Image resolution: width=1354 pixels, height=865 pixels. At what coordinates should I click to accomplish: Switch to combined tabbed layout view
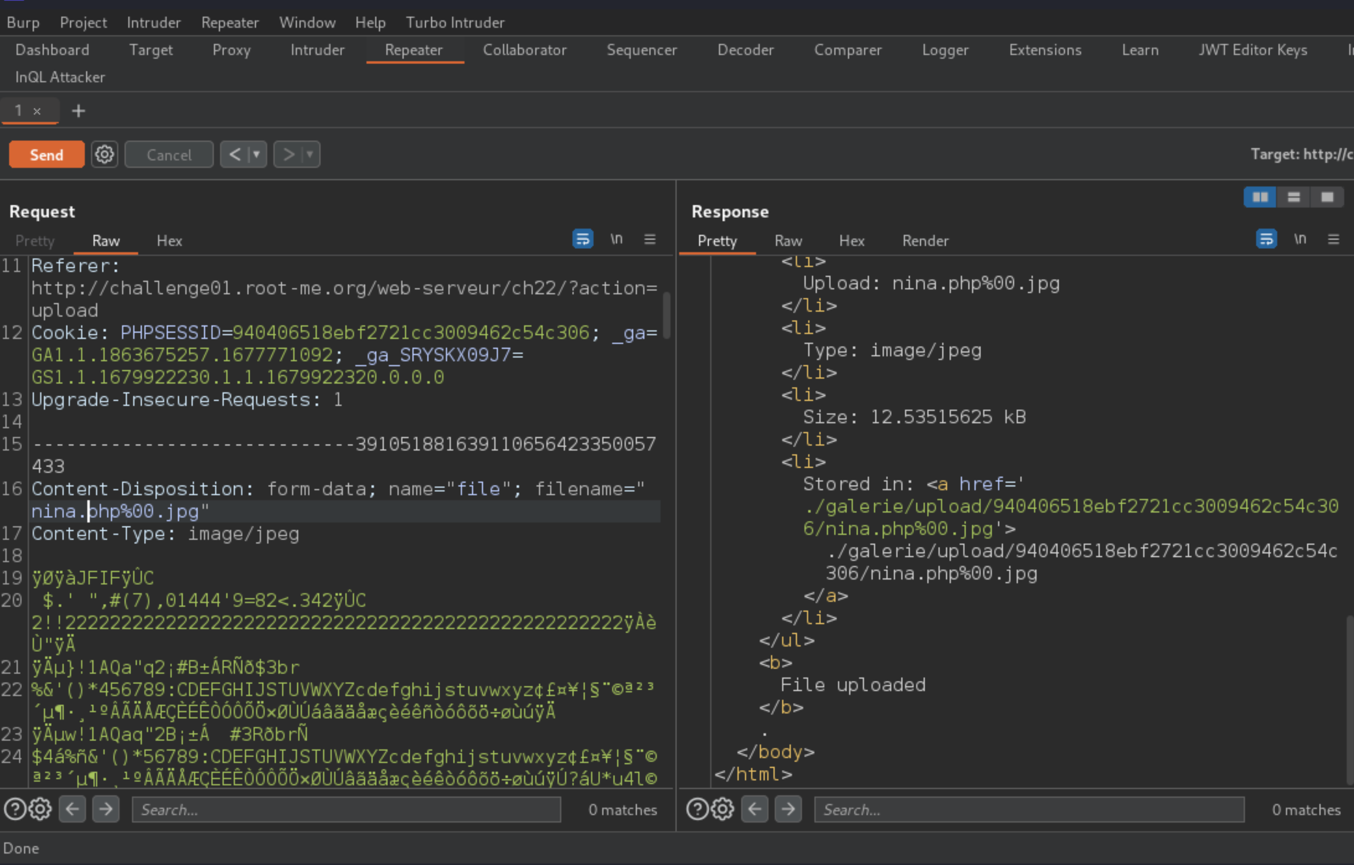point(1327,197)
